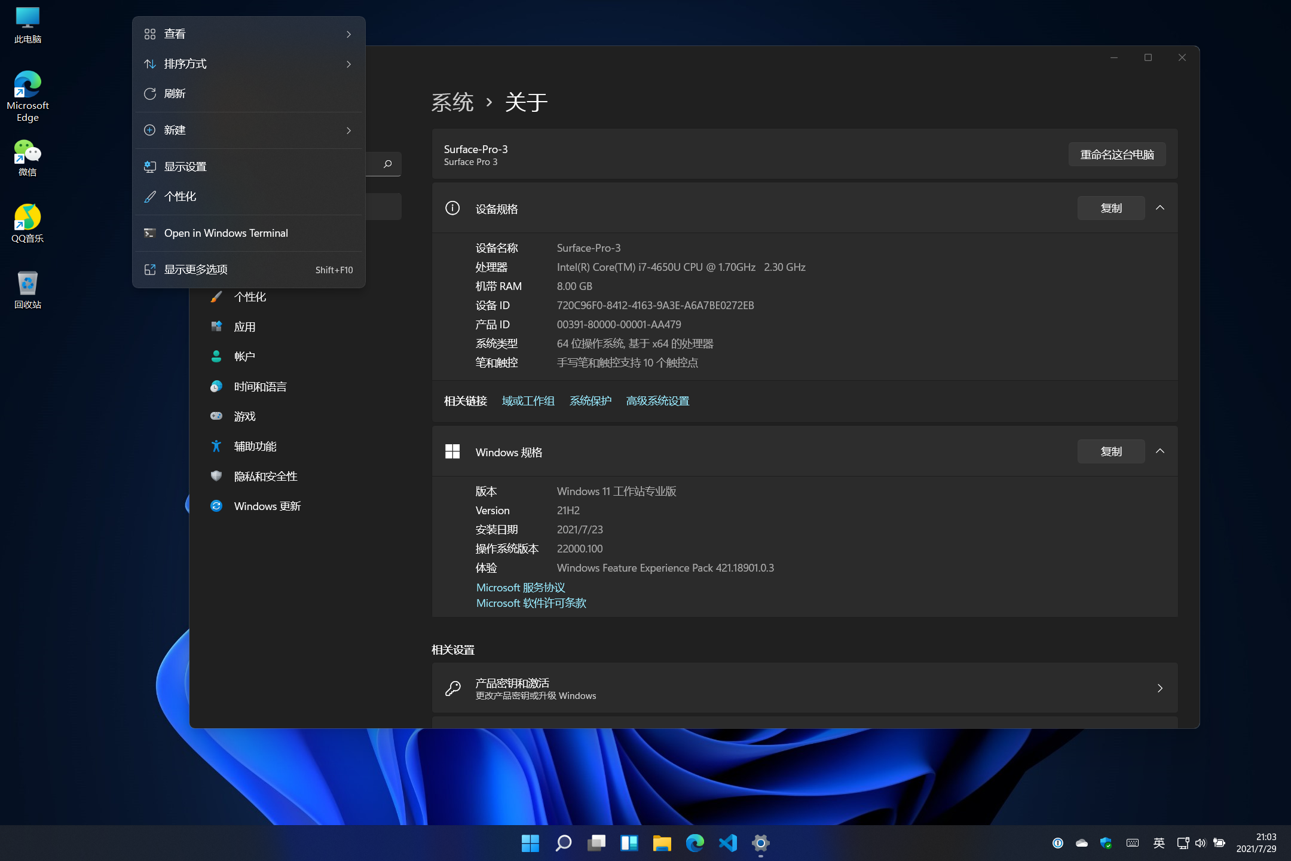The width and height of the screenshot is (1291, 861).
Task: Expand the 新建 submenu
Action: (x=175, y=130)
